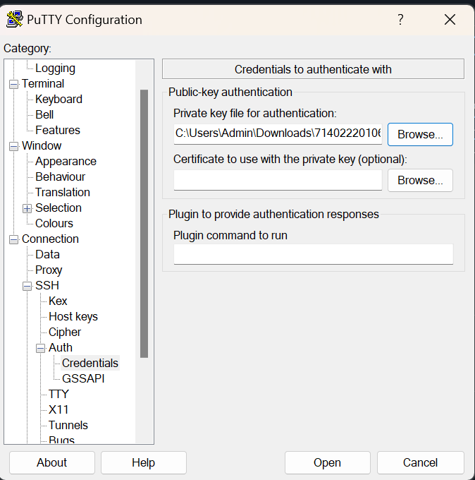Click the About button
475x480 pixels.
52,462
